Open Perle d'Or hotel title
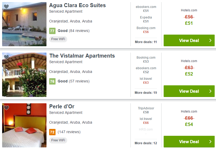The height and width of the screenshot is (149, 216). [x=62, y=106]
